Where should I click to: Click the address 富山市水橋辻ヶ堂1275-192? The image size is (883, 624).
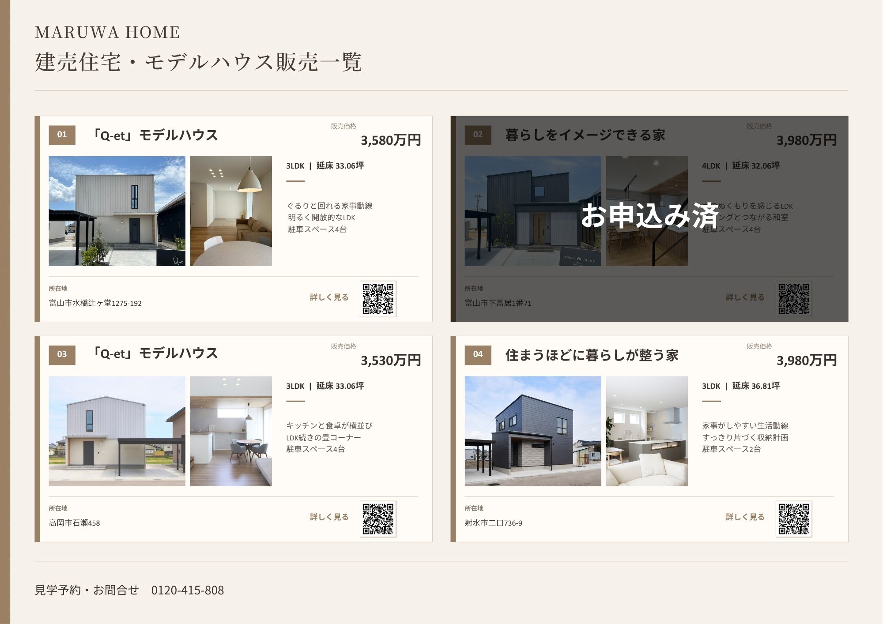(95, 303)
